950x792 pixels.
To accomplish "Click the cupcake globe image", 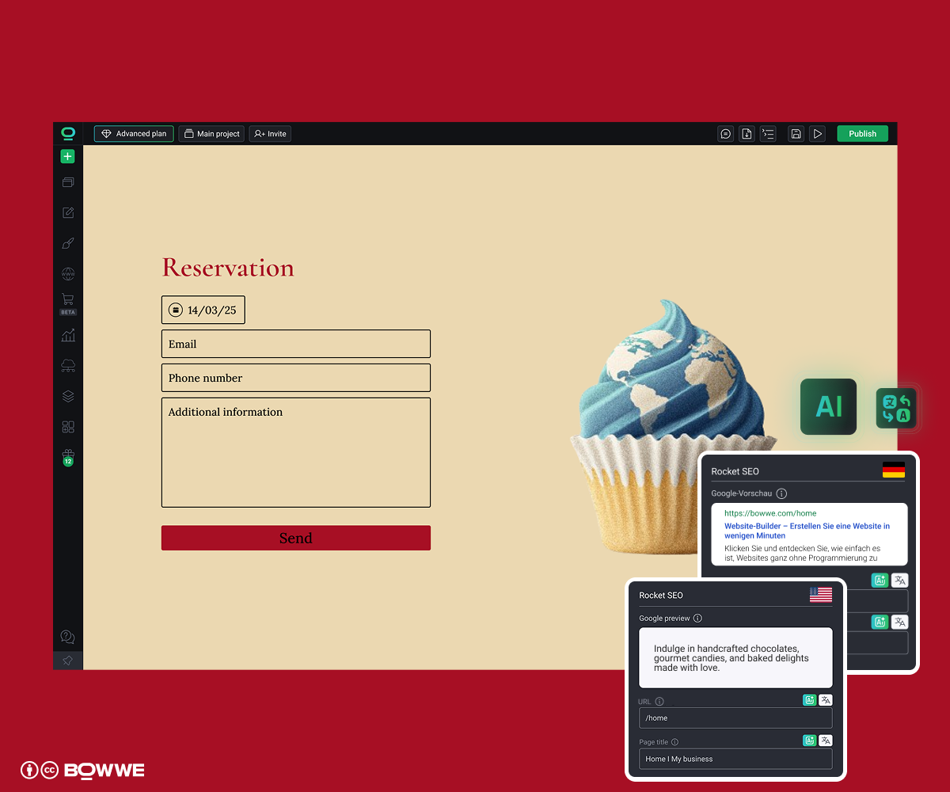I will [673, 428].
